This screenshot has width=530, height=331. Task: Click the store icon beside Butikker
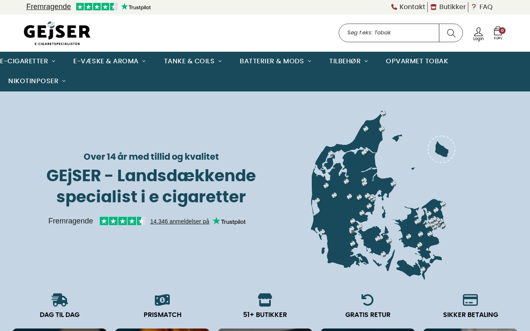coord(434,7)
